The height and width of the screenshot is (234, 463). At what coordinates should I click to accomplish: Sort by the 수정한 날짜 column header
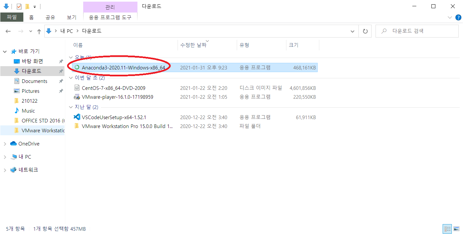[193, 45]
